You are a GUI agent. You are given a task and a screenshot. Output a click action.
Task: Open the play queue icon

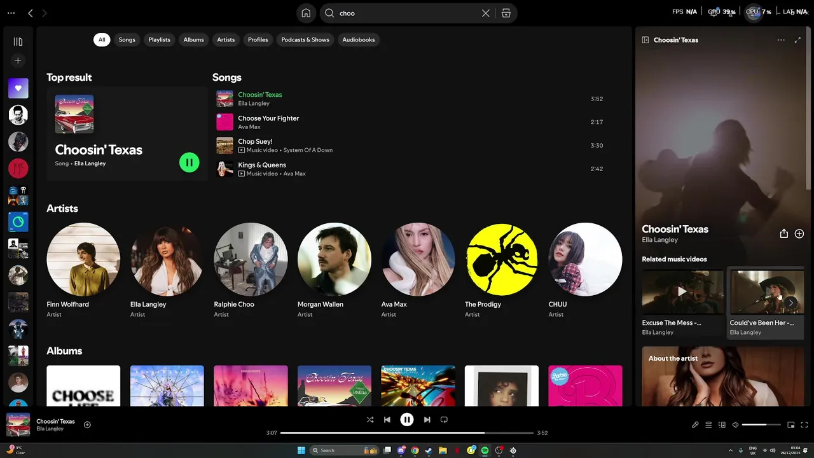[x=708, y=425]
